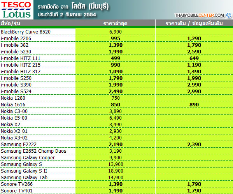Viewport: 233px width, 194px height.
Task: Click the i-mobile S524 latest price 2,490
Action: pos(116,91)
